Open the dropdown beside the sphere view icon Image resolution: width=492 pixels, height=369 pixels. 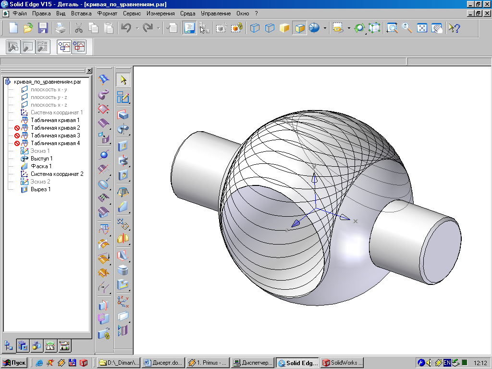(x=325, y=28)
